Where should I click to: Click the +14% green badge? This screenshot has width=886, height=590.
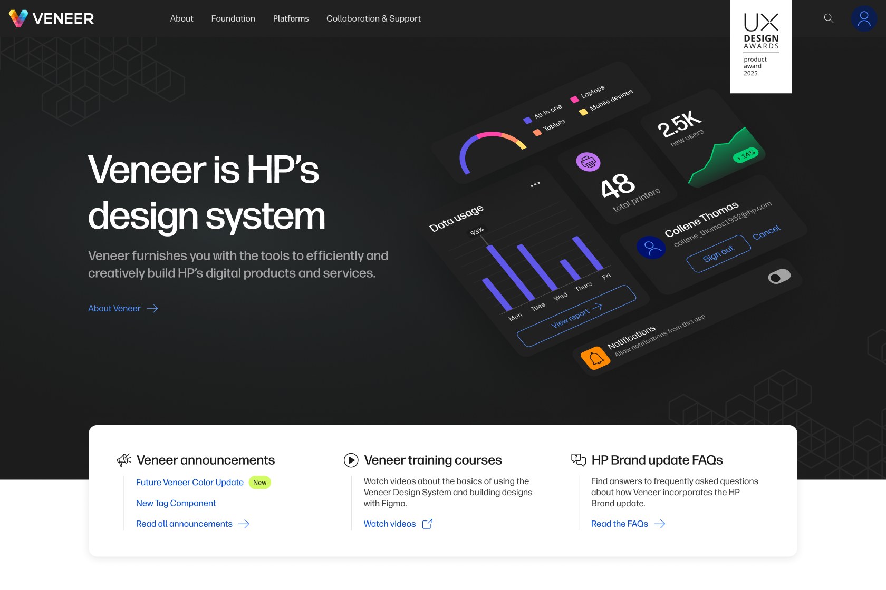point(746,155)
